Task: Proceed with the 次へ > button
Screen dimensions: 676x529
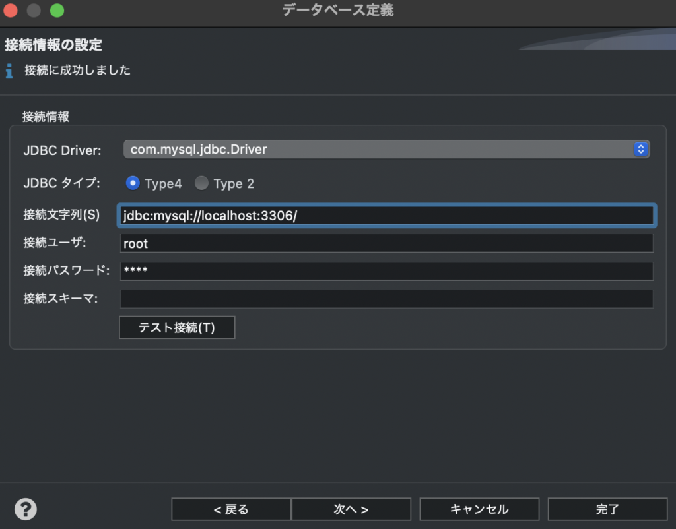Action: (351, 509)
